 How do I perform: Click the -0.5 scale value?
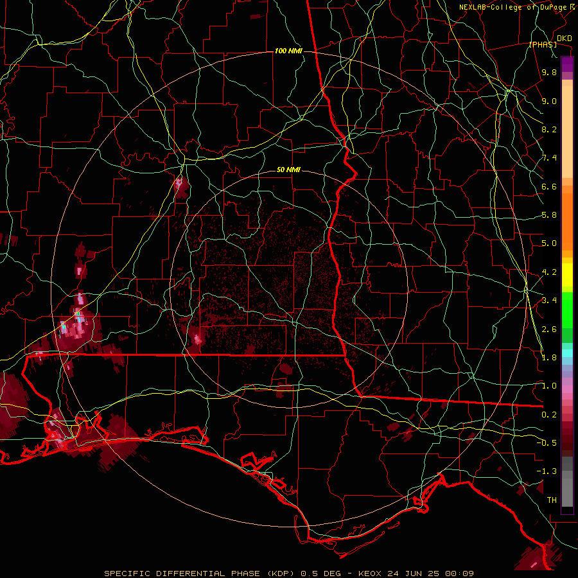point(547,442)
